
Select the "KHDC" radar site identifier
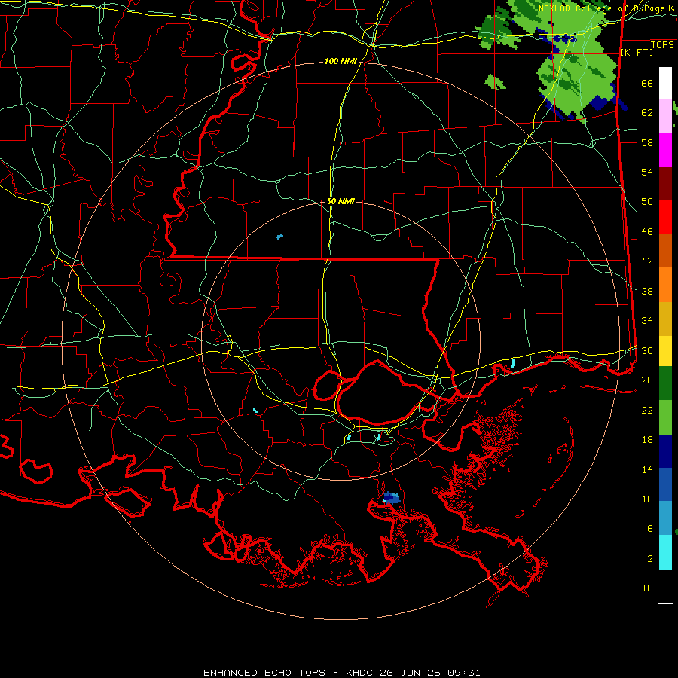pyautogui.click(x=360, y=673)
